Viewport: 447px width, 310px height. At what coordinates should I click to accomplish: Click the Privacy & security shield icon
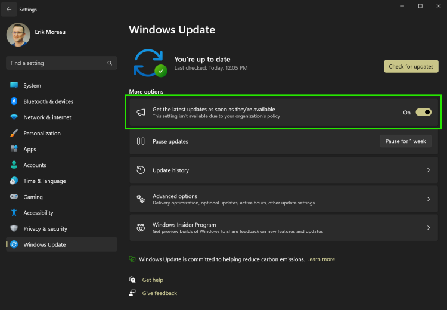tap(14, 229)
